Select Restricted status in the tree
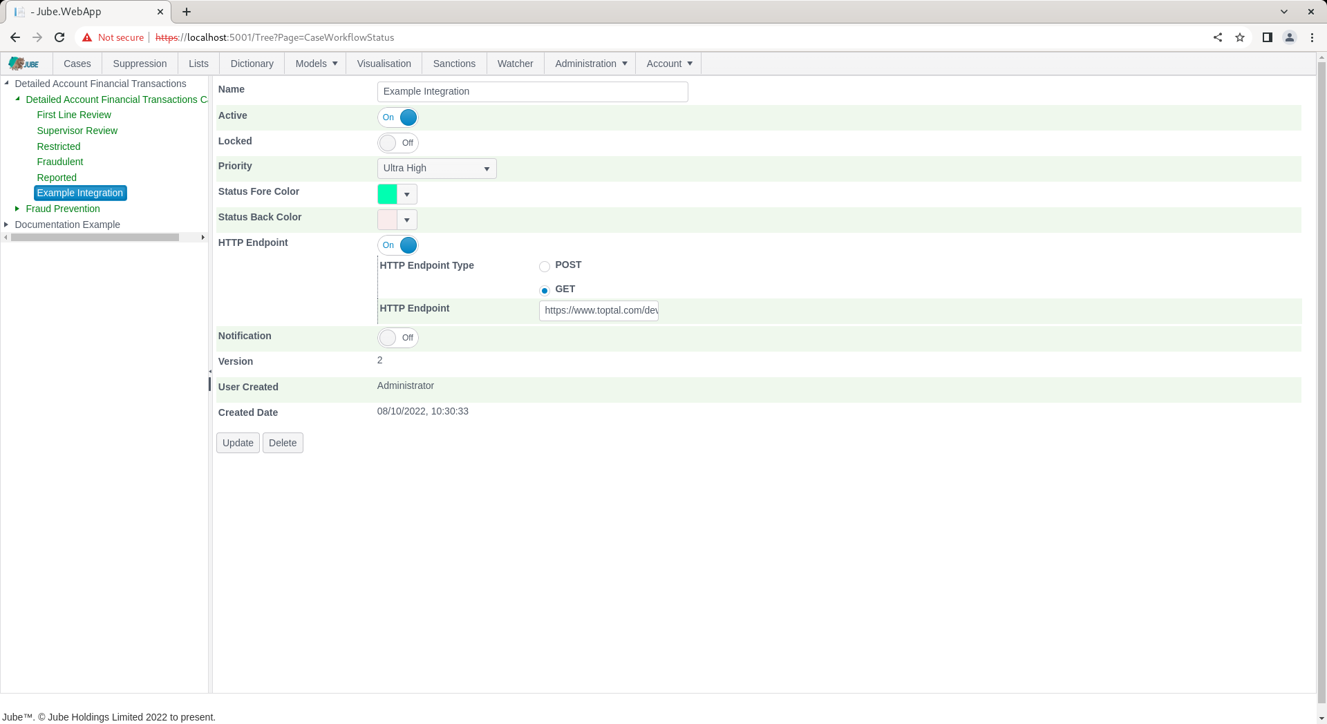 click(59, 146)
